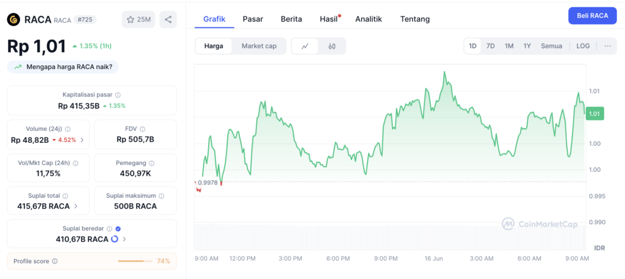Click the 74% profile score value
The height and width of the screenshot is (279, 625).
tap(164, 261)
